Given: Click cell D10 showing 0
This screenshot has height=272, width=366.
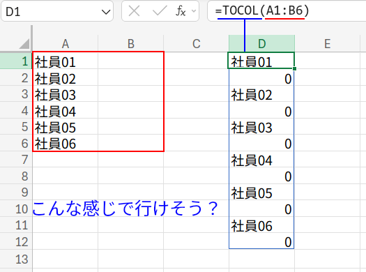Looking at the screenshot, I should point(261,209).
